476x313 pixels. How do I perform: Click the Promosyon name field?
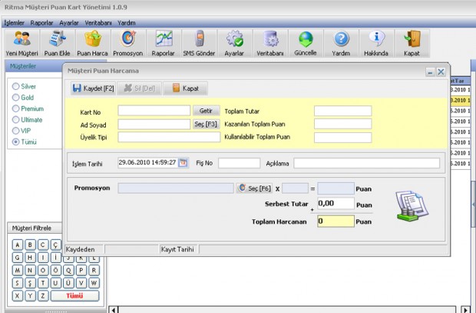pos(176,188)
